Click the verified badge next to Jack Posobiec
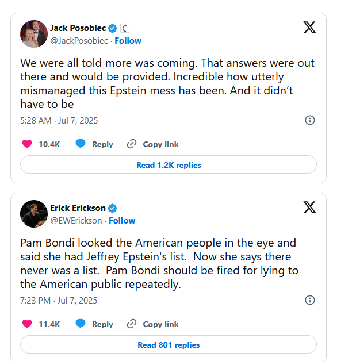 113,28
